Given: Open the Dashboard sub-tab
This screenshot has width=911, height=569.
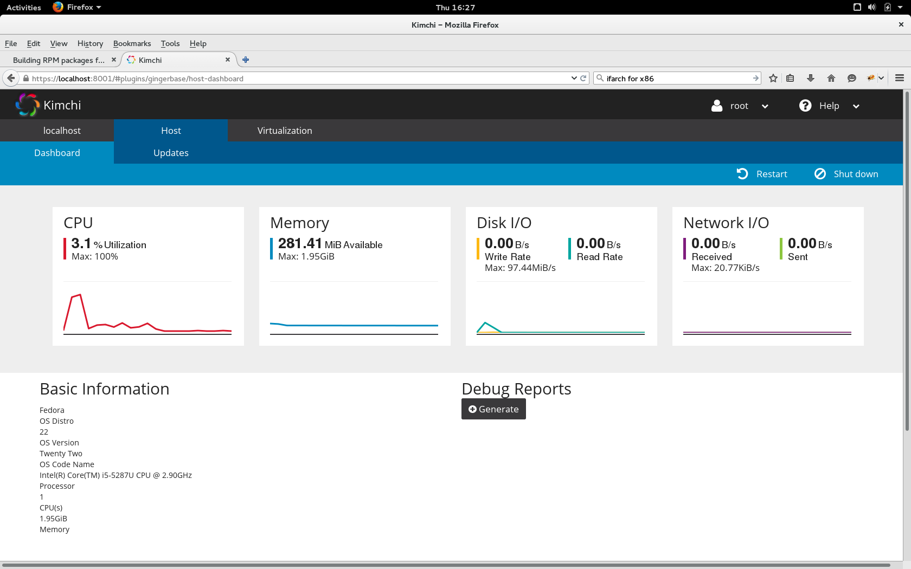Looking at the screenshot, I should coord(57,153).
